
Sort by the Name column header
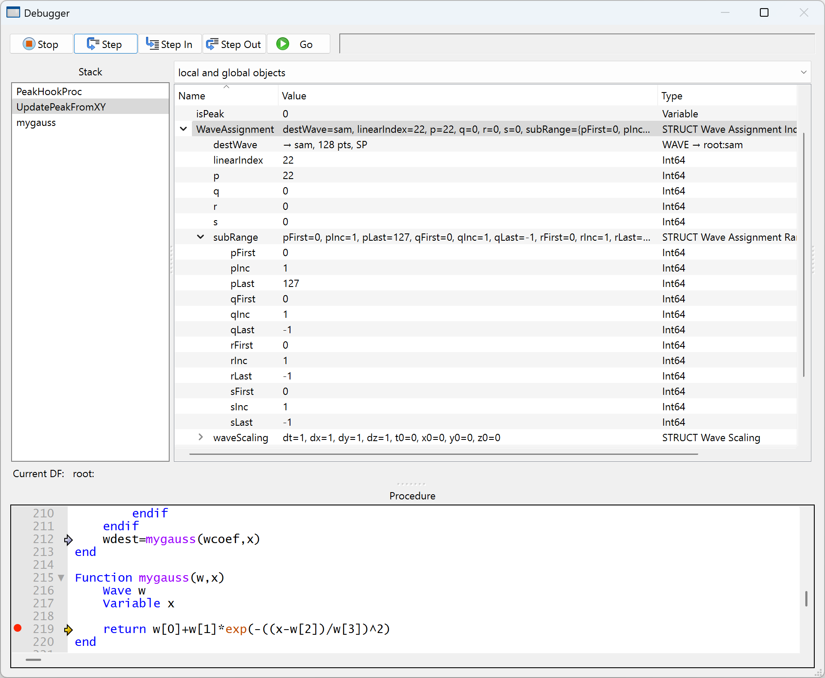pyautogui.click(x=192, y=96)
